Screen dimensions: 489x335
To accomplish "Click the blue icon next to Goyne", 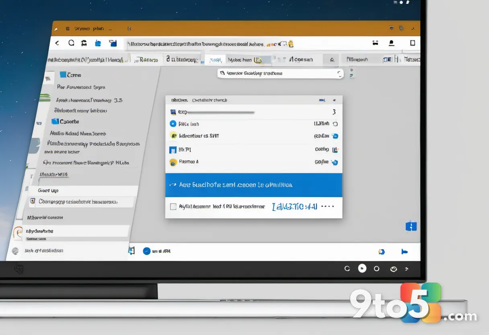I will pyautogui.click(x=335, y=162).
